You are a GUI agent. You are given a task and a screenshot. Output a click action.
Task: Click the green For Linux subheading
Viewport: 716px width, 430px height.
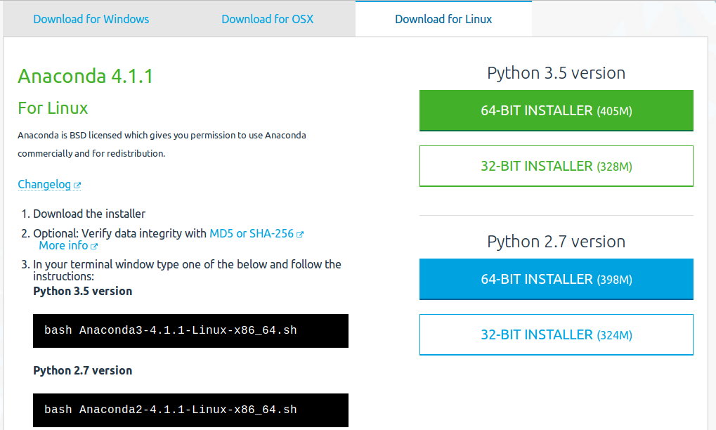click(53, 108)
